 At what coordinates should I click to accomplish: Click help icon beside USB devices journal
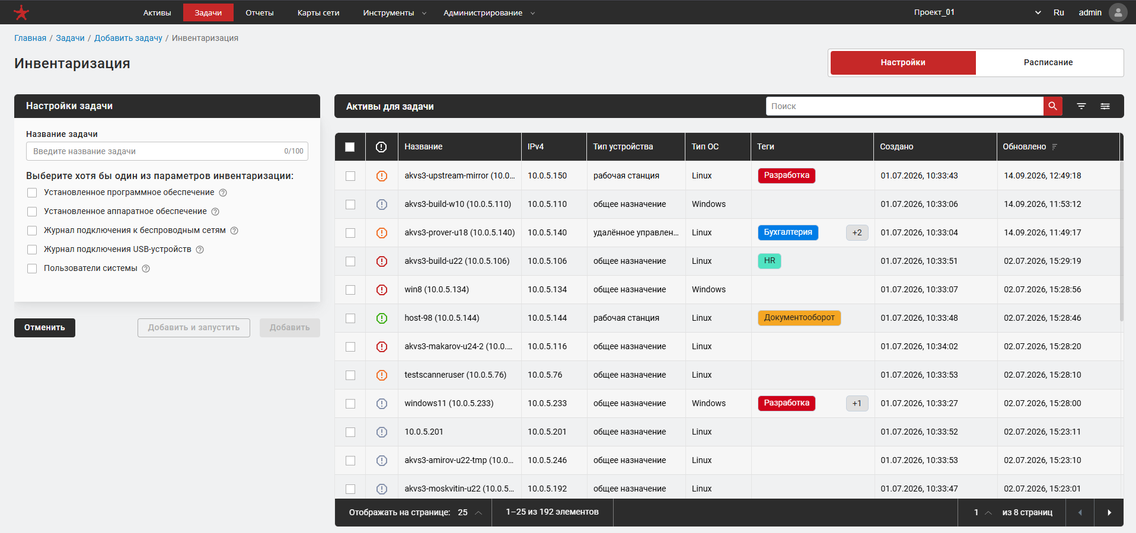pyautogui.click(x=200, y=250)
